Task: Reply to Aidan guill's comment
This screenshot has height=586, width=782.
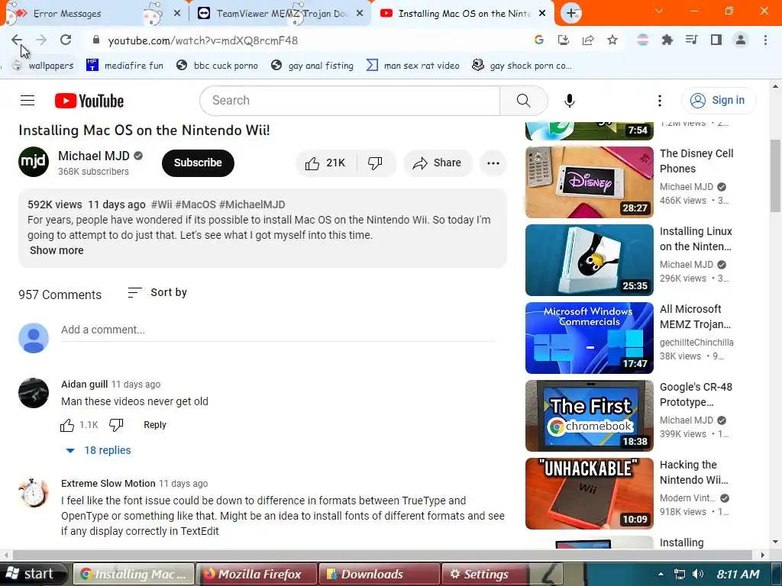Action: tap(154, 425)
